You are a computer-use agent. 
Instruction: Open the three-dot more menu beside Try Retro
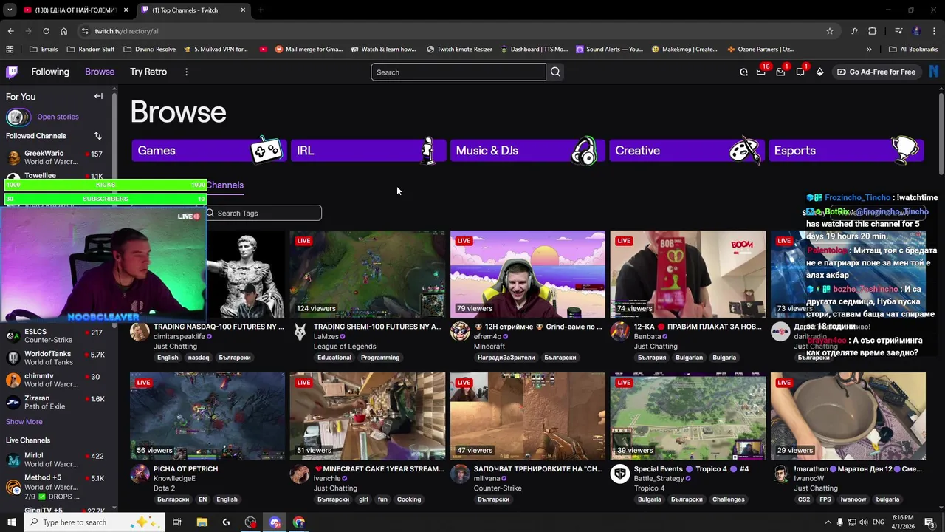click(x=186, y=72)
